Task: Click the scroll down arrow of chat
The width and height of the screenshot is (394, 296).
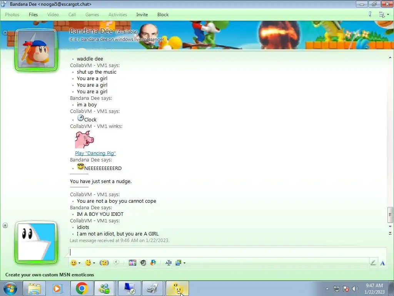Action: (390, 227)
